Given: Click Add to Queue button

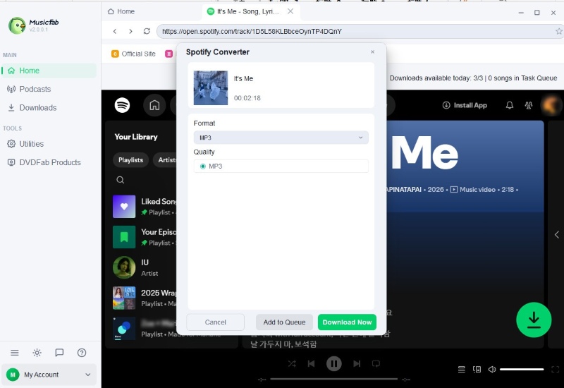Looking at the screenshot, I should pos(284,322).
